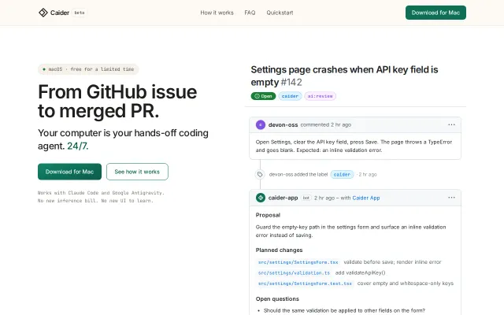This screenshot has width=504, height=315.
Task: Select the ai:review label
Action: point(321,96)
